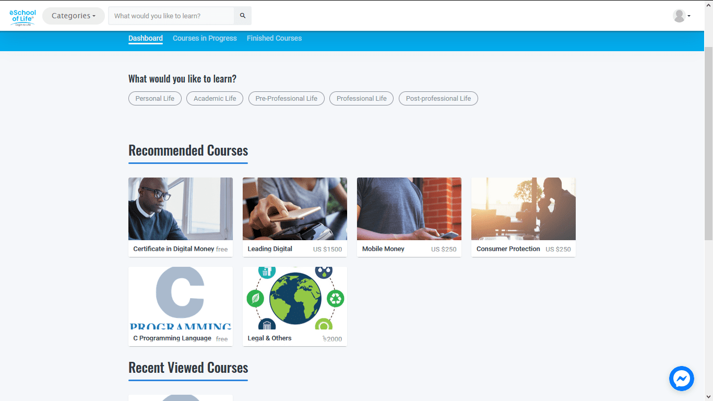Select the Pre-Professional Life pill
This screenshot has height=401, width=713.
coord(286,98)
